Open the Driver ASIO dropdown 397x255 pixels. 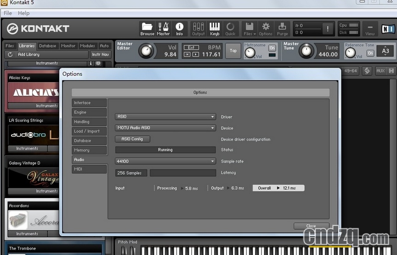[165, 117]
